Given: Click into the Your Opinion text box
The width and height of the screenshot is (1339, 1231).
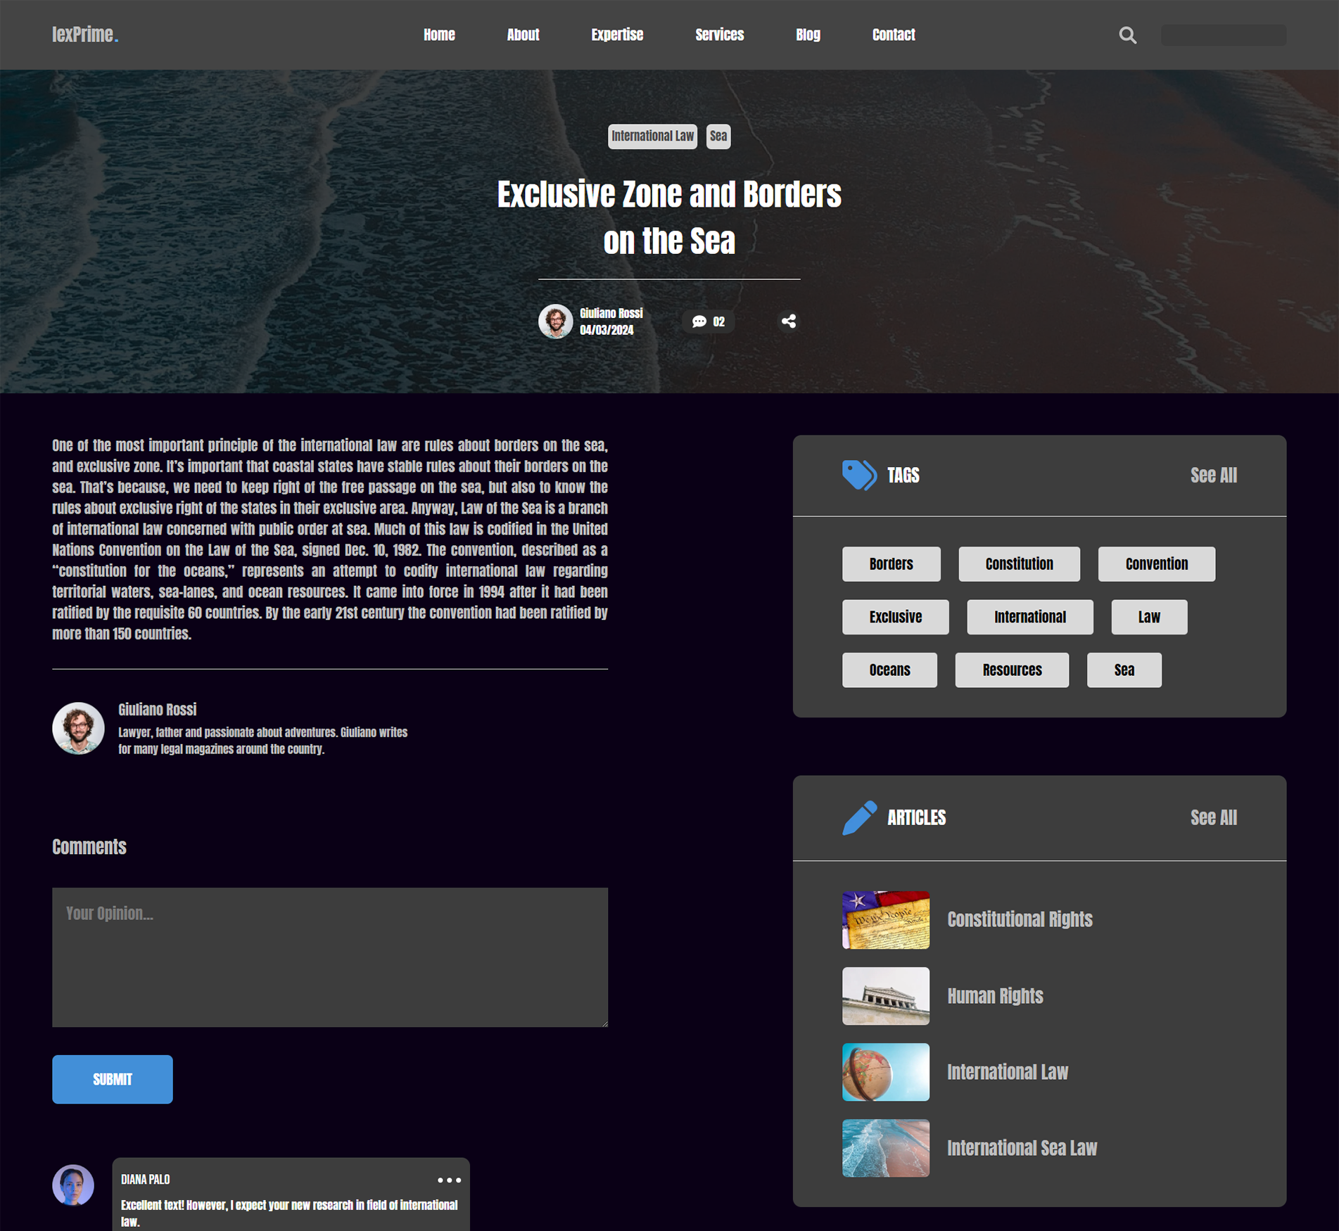Looking at the screenshot, I should pos(329,957).
